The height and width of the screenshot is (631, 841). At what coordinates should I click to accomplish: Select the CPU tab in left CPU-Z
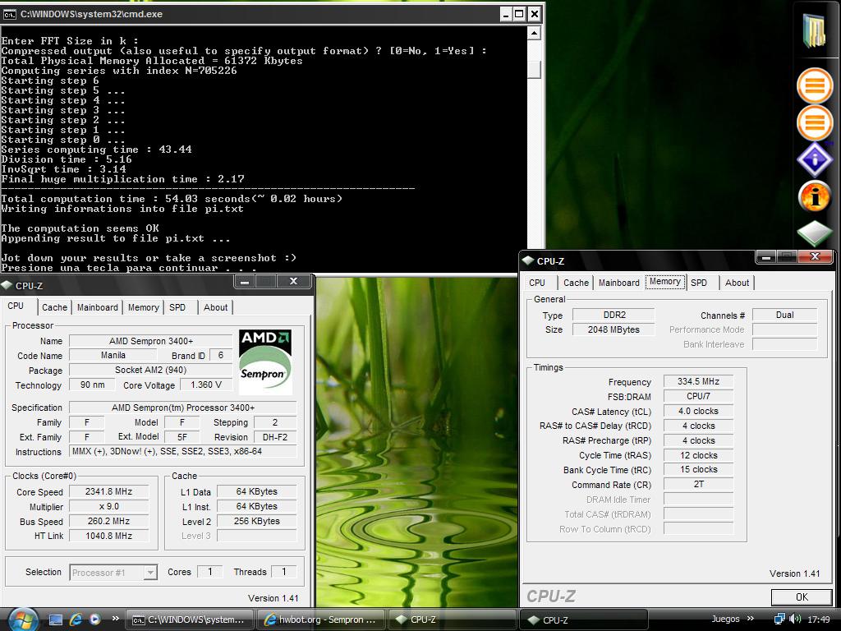16,306
